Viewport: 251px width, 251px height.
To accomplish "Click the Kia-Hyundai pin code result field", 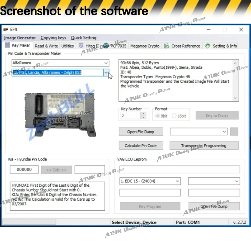I will (90, 169).
